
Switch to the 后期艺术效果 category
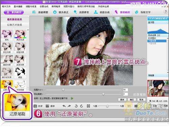click(15, 25)
